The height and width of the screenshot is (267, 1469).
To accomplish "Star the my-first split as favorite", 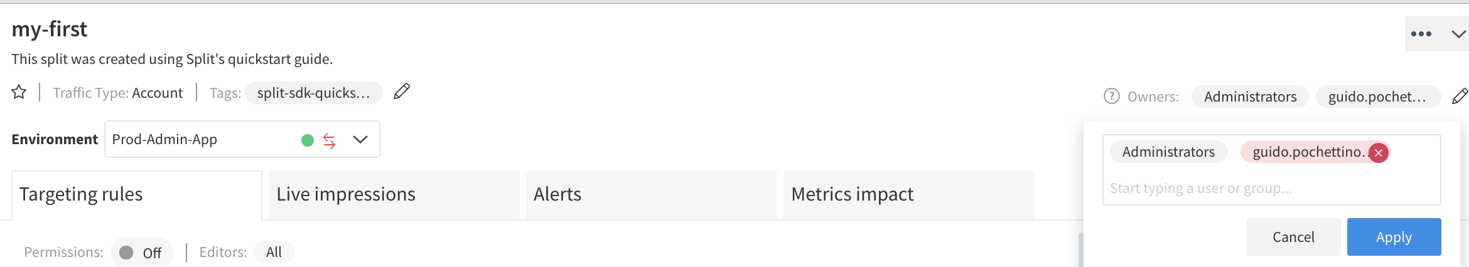I will point(19,92).
